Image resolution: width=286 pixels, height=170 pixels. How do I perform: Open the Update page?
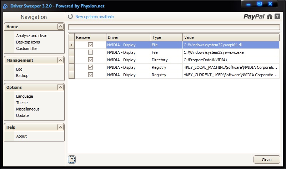tap(22, 115)
